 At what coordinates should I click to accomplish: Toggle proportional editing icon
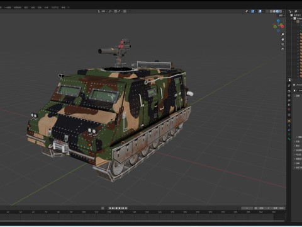(125, 11)
